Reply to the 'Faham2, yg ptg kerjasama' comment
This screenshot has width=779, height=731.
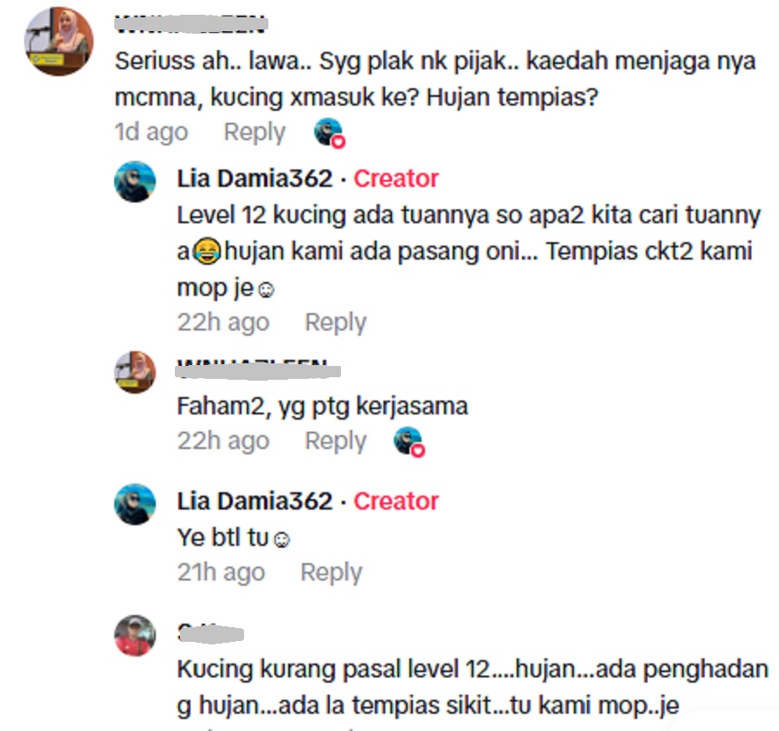tap(335, 441)
